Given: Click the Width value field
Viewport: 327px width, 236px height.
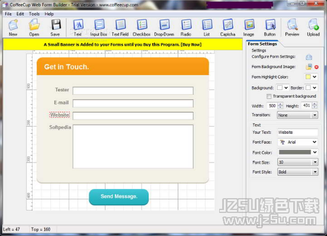Looking at the screenshot, I should tap(272, 106).
